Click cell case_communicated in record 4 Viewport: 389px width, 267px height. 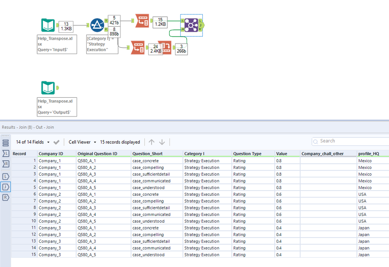pos(157,181)
